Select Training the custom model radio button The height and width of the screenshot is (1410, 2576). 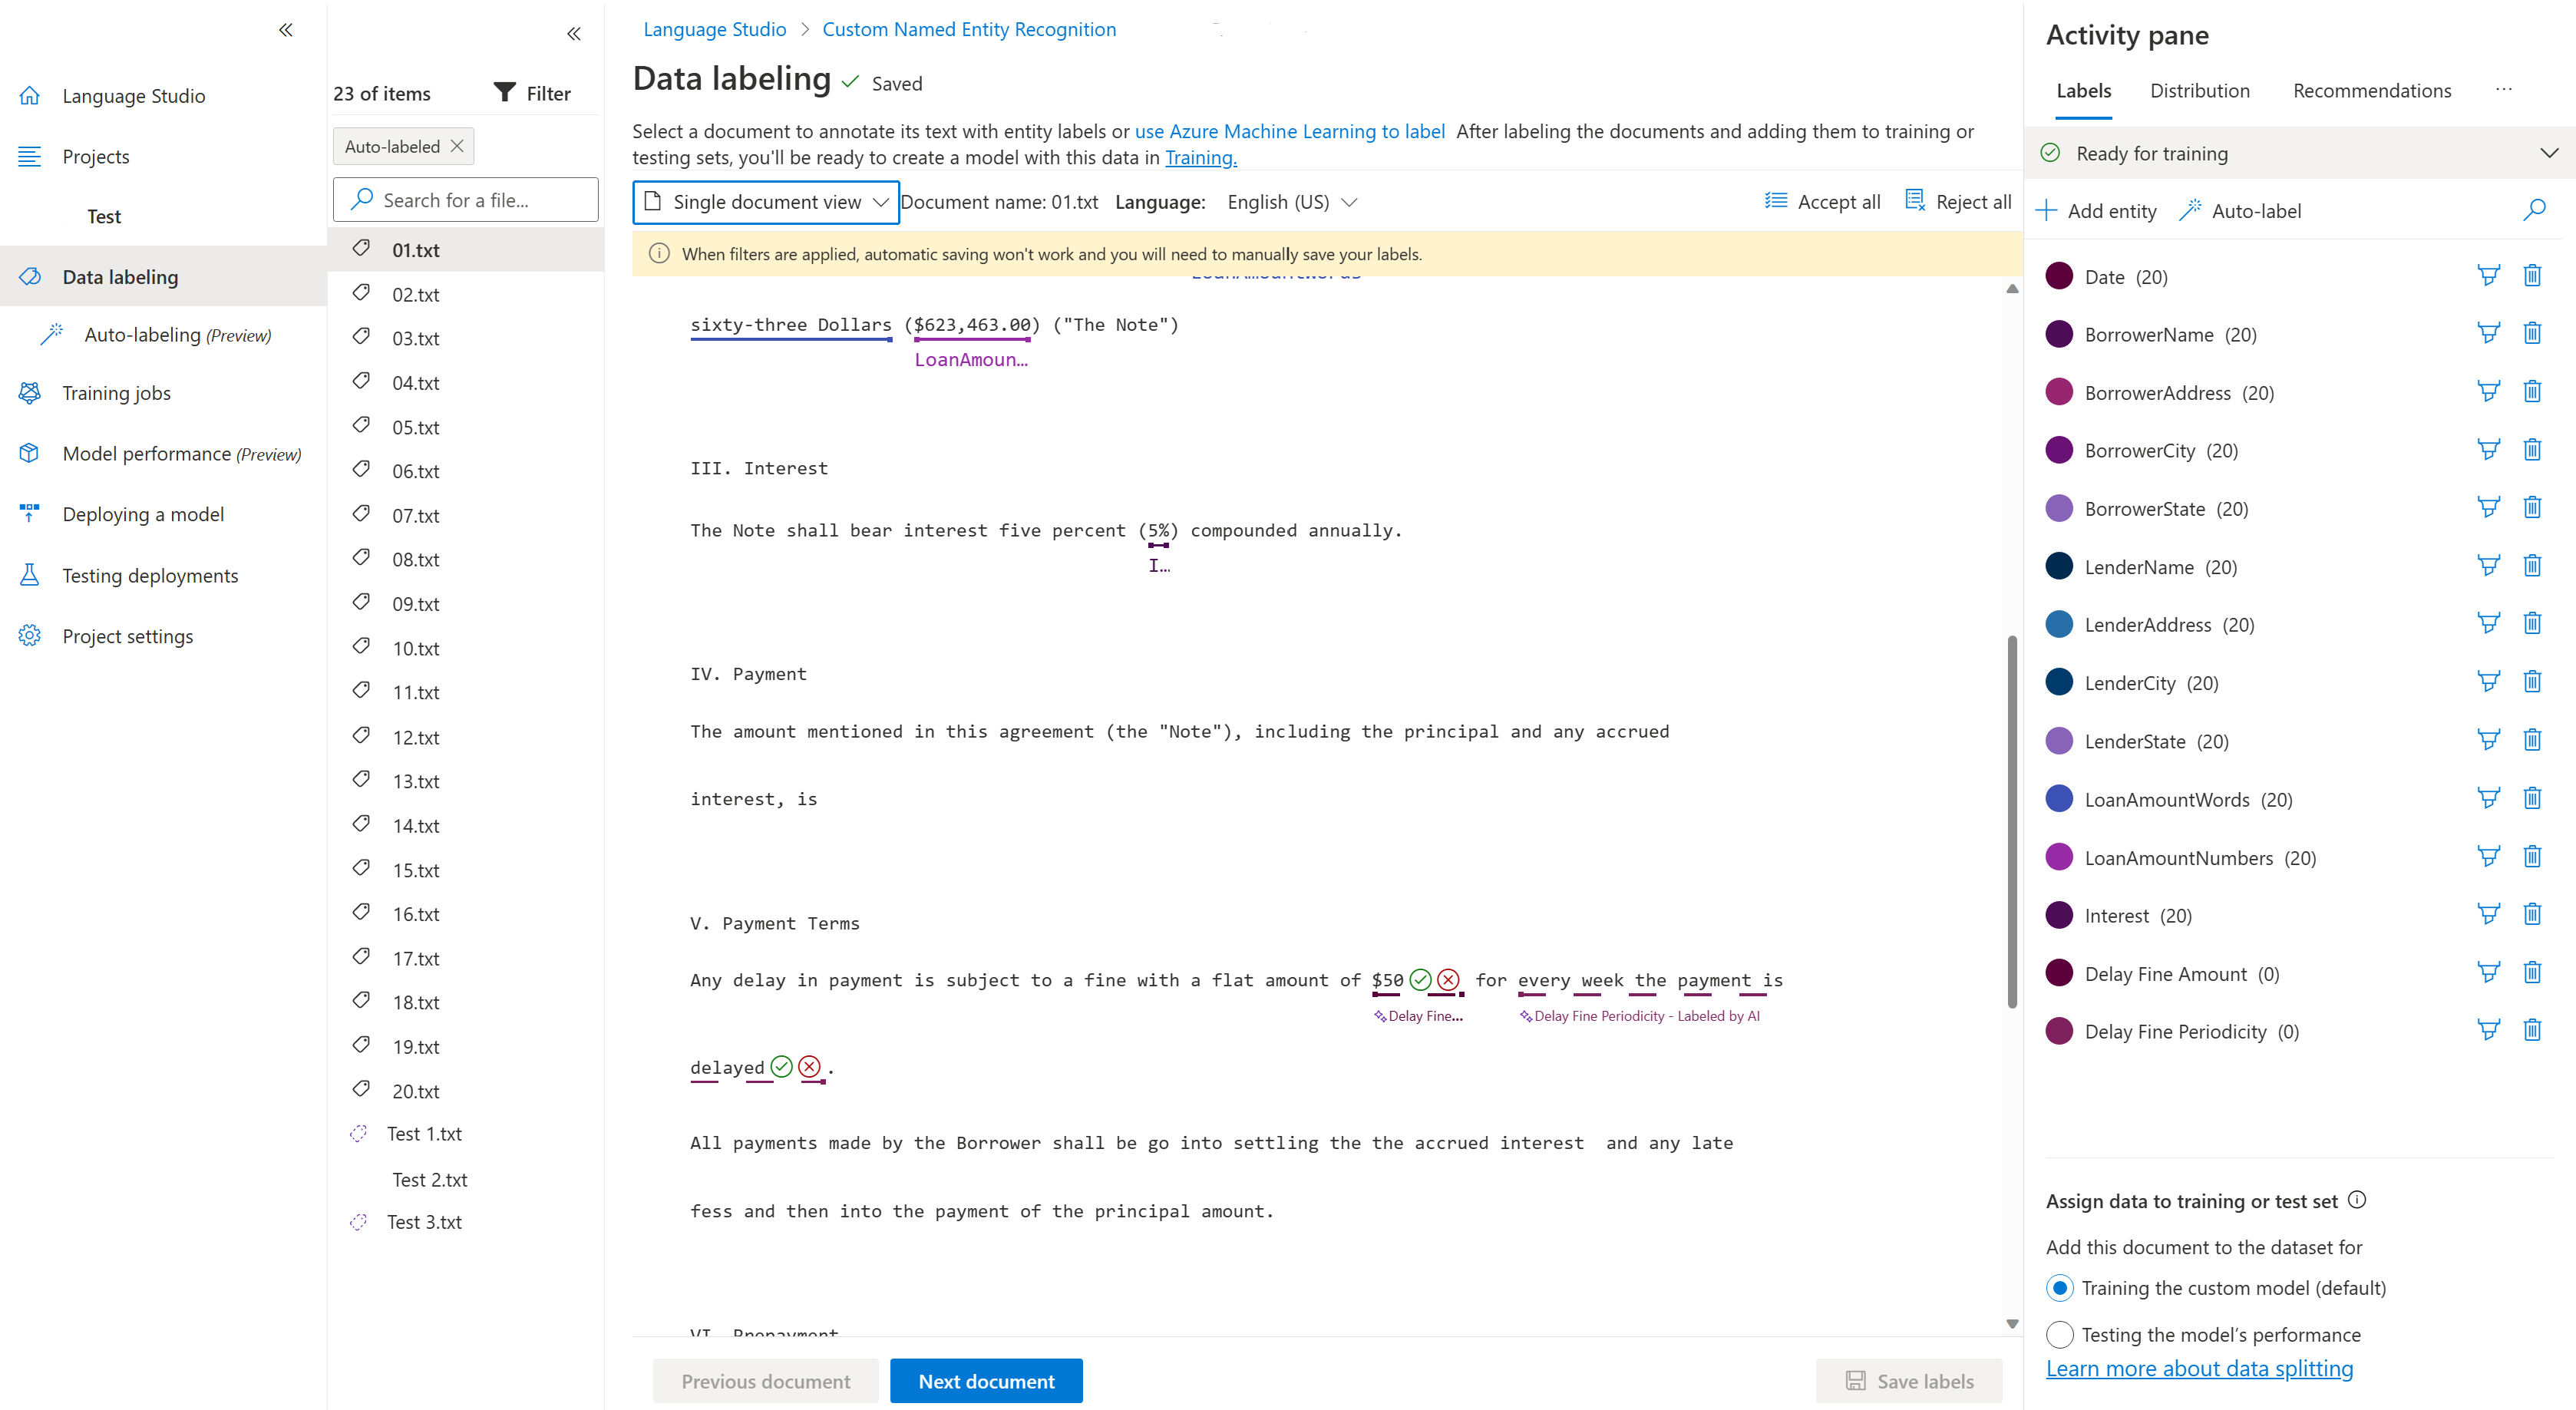pyautogui.click(x=2059, y=1288)
